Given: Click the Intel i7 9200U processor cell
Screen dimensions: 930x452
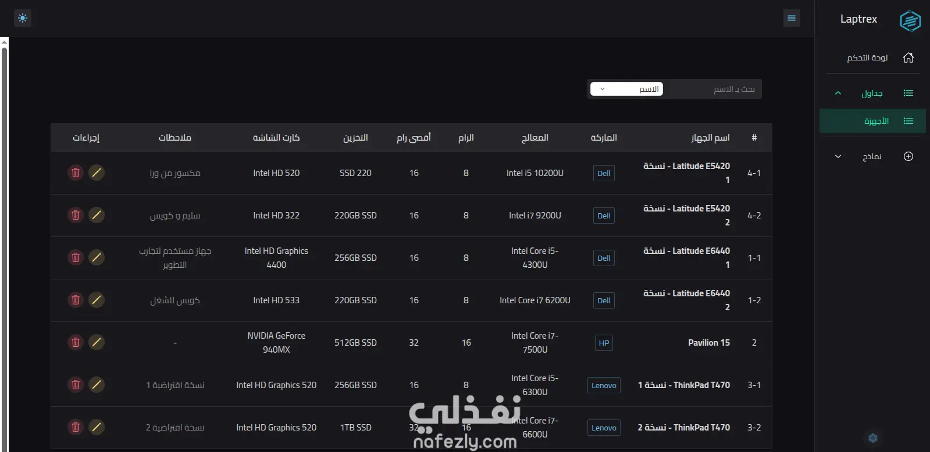Looking at the screenshot, I should [x=535, y=216].
